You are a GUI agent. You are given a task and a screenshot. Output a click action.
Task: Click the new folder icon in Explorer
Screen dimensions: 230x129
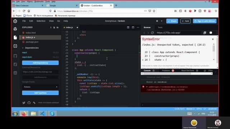57,28
